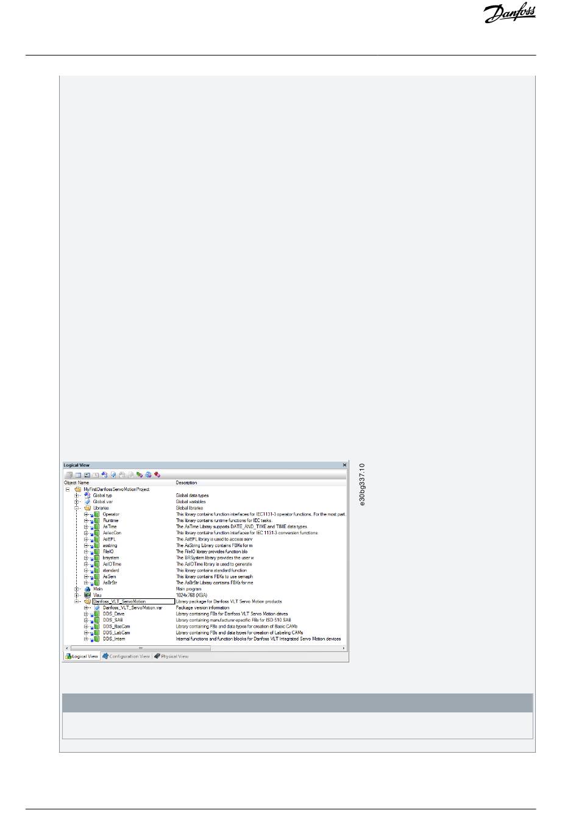Click the Danfoss_VLT_ServoMotion.var file icon
579x835 pixels.
click(97, 607)
